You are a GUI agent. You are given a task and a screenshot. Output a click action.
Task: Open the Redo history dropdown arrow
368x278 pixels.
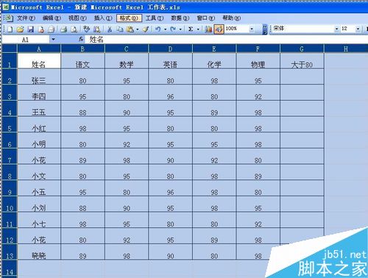tap(180, 29)
